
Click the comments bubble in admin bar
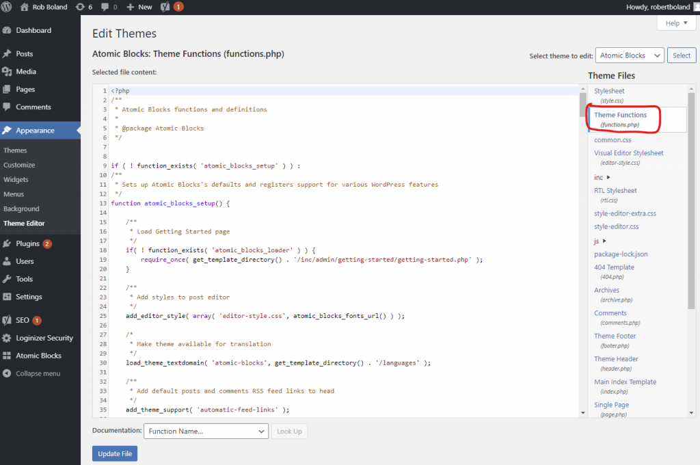(109, 7)
